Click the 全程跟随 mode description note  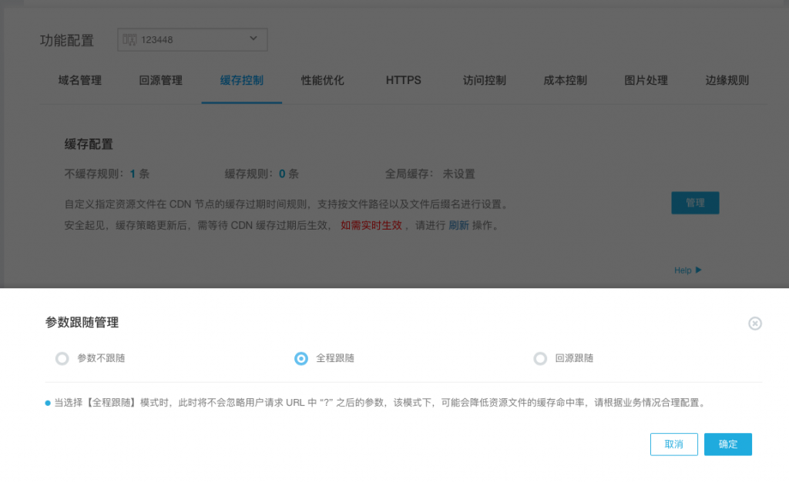click(x=380, y=403)
